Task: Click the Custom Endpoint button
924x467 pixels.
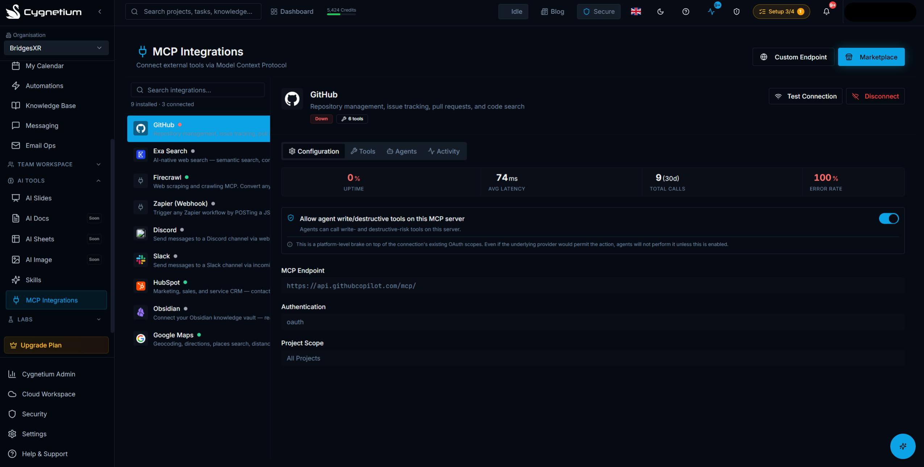Action: 793,57
